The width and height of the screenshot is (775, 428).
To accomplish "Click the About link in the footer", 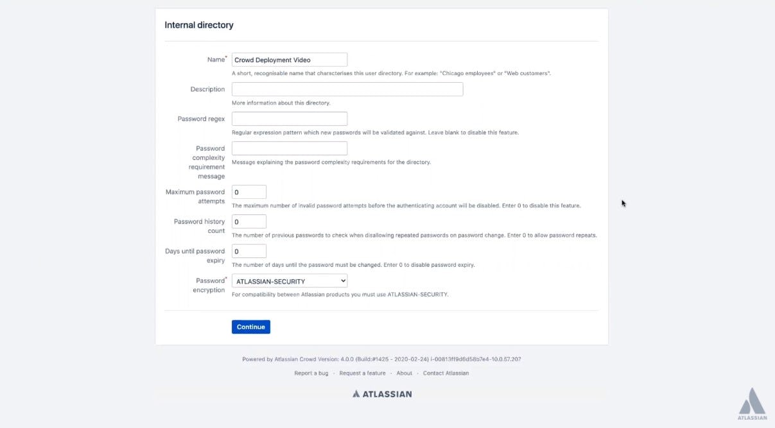I will coord(404,373).
